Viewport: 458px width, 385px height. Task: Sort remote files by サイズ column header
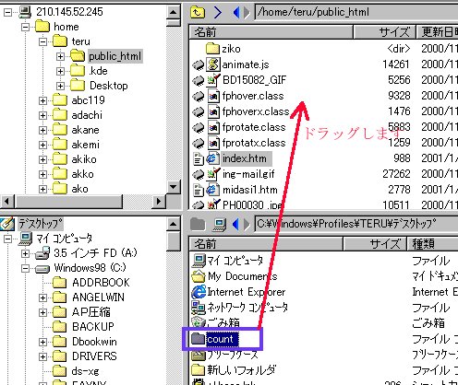(x=384, y=31)
